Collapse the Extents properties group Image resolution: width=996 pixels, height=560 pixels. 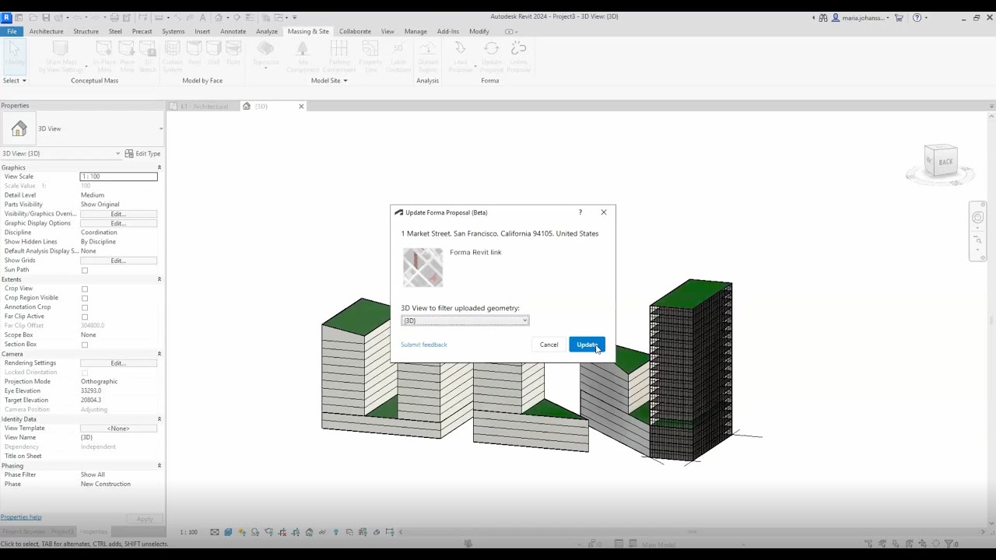click(x=160, y=279)
